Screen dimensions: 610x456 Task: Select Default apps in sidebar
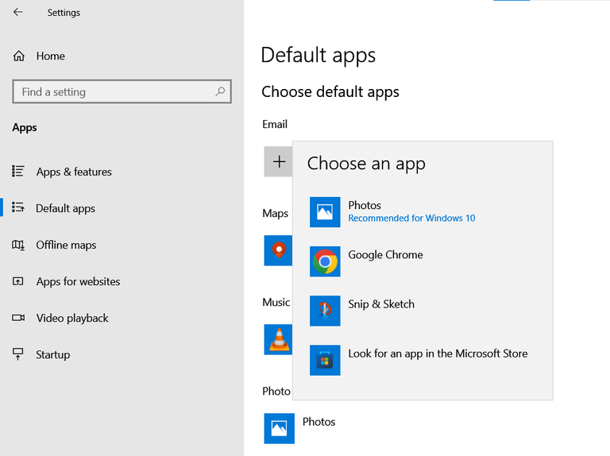click(65, 208)
